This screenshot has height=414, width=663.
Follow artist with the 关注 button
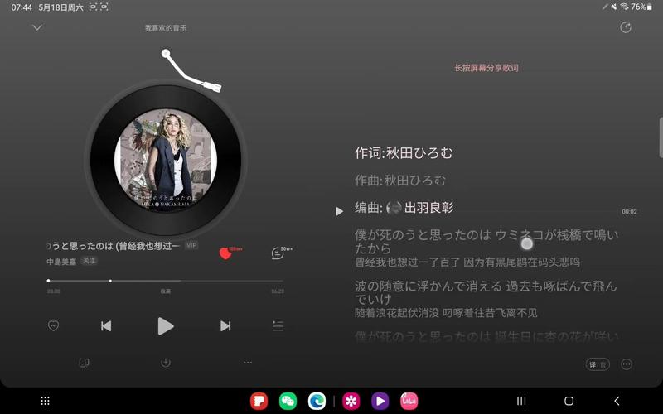pyautogui.click(x=89, y=261)
